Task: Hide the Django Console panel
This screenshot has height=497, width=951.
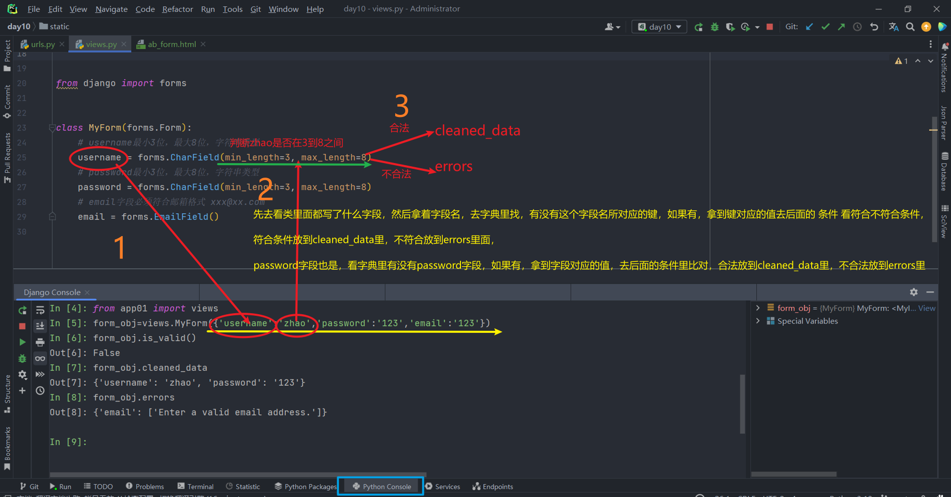Action: (930, 292)
